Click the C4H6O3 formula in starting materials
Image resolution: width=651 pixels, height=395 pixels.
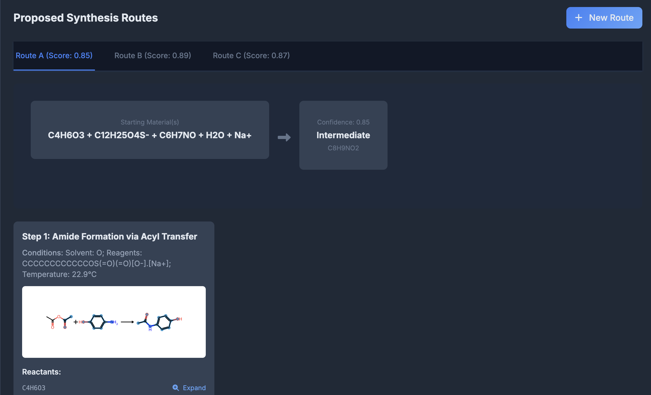66,135
